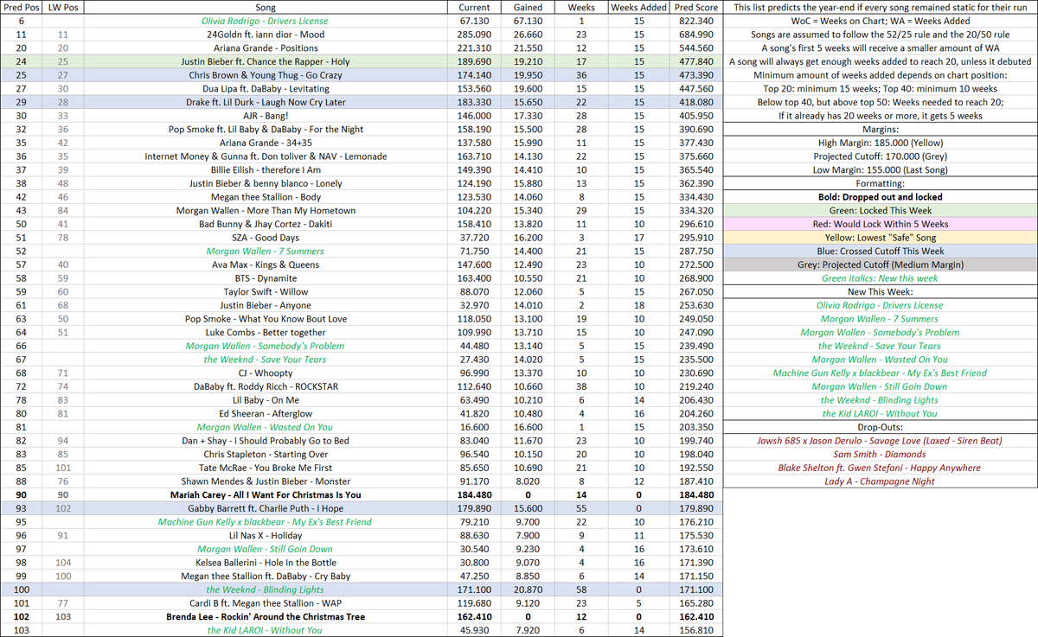This screenshot has width=1038, height=637.
Task: Click "Gabby Barrett ft. Charlie Puth - I Hope"
Action: 266,508
